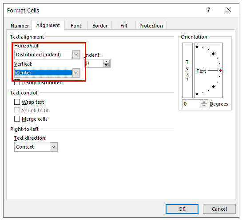Switch to the Fill tab

tap(123, 26)
